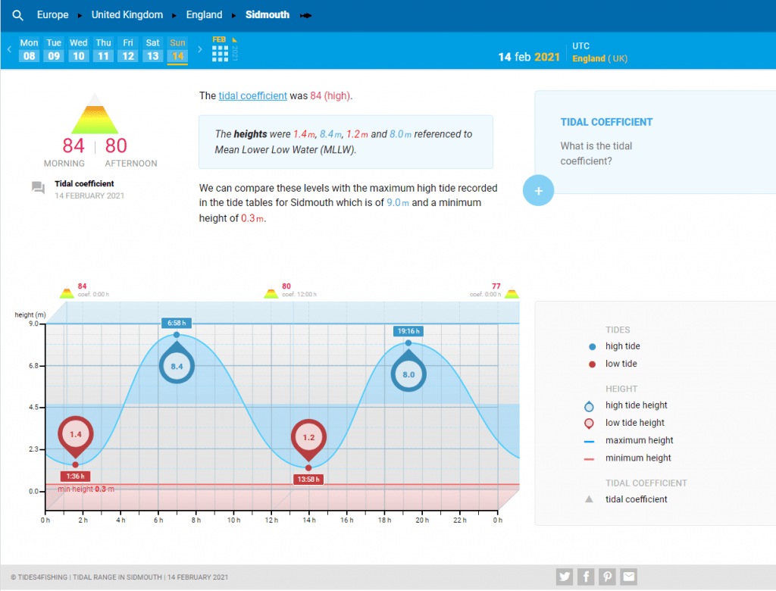Share page on Facebook
Screen dimensions: 776x591
point(586,577)
